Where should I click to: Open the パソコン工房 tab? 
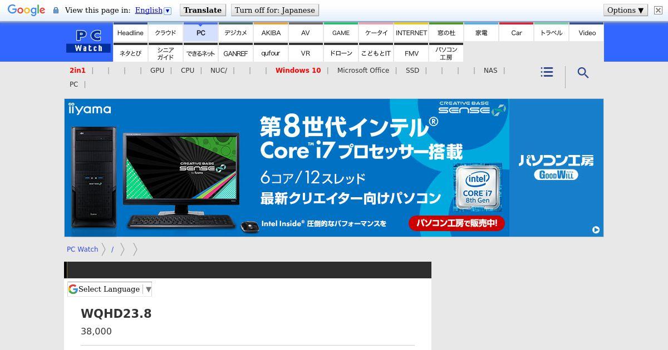(446, 53)
